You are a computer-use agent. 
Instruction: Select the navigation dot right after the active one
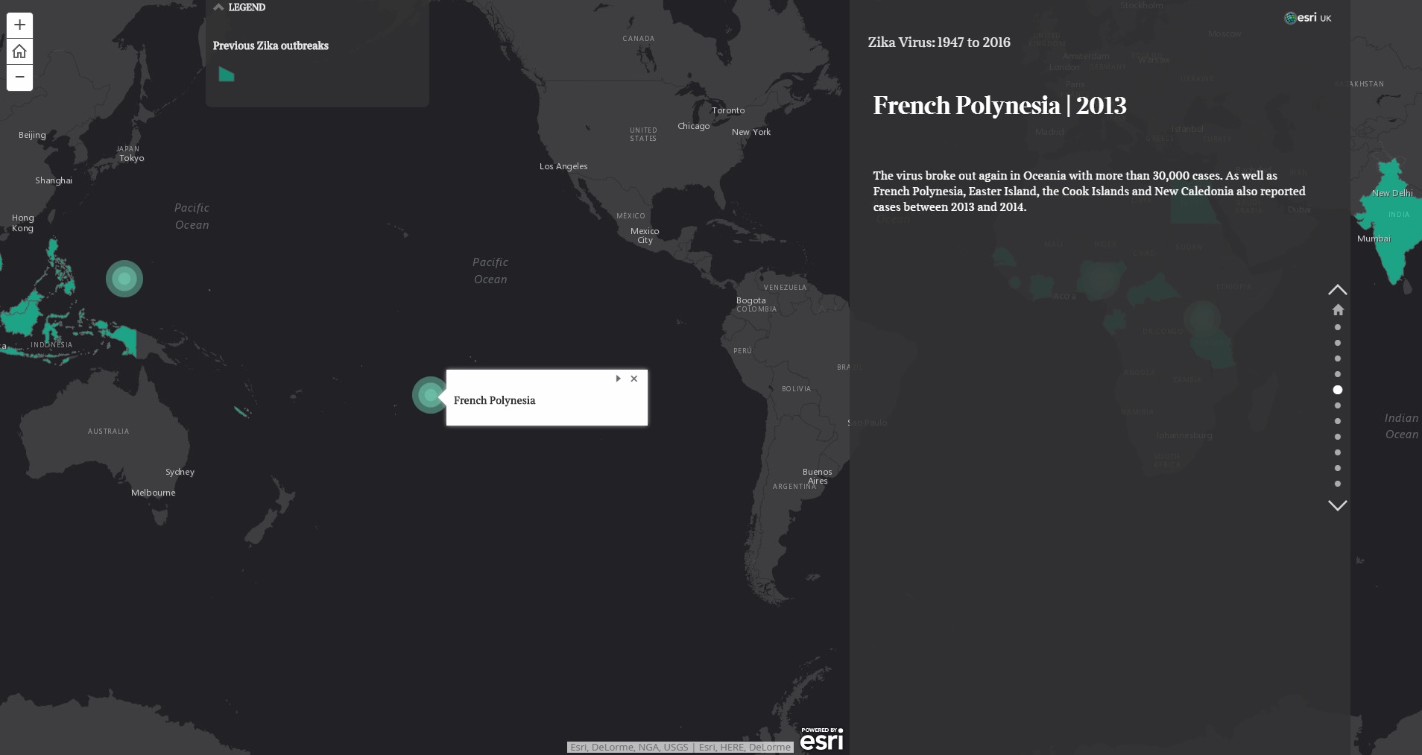(1338, 405)
